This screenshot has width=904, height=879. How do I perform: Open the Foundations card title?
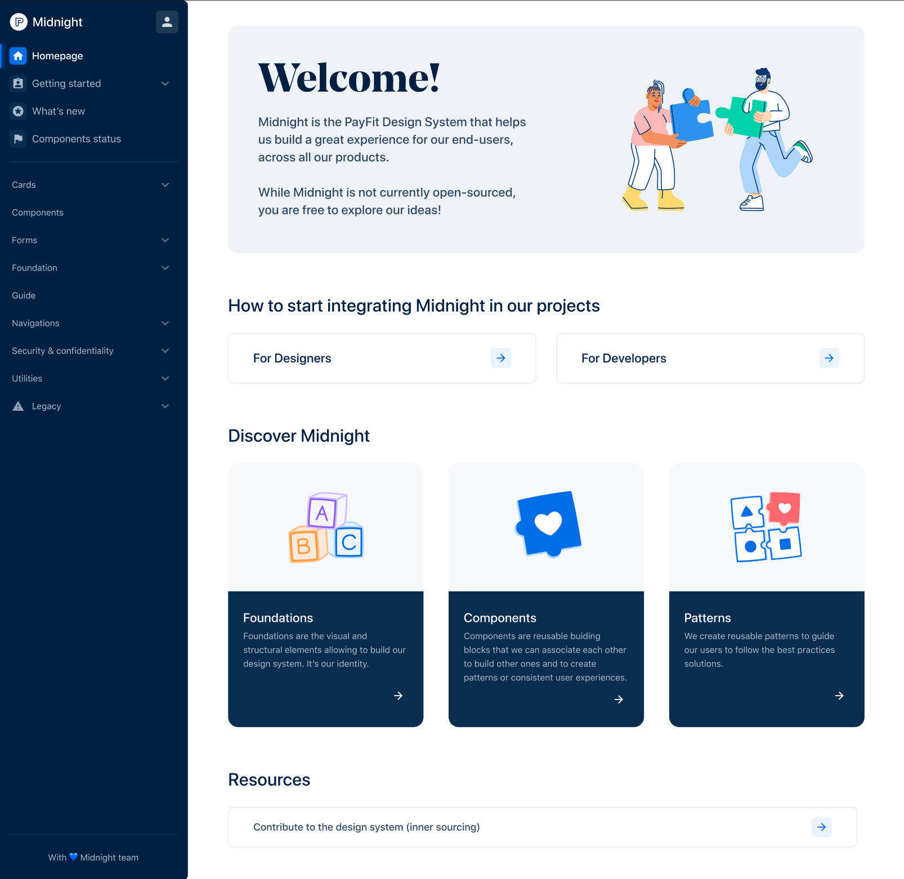click(278, 618)
